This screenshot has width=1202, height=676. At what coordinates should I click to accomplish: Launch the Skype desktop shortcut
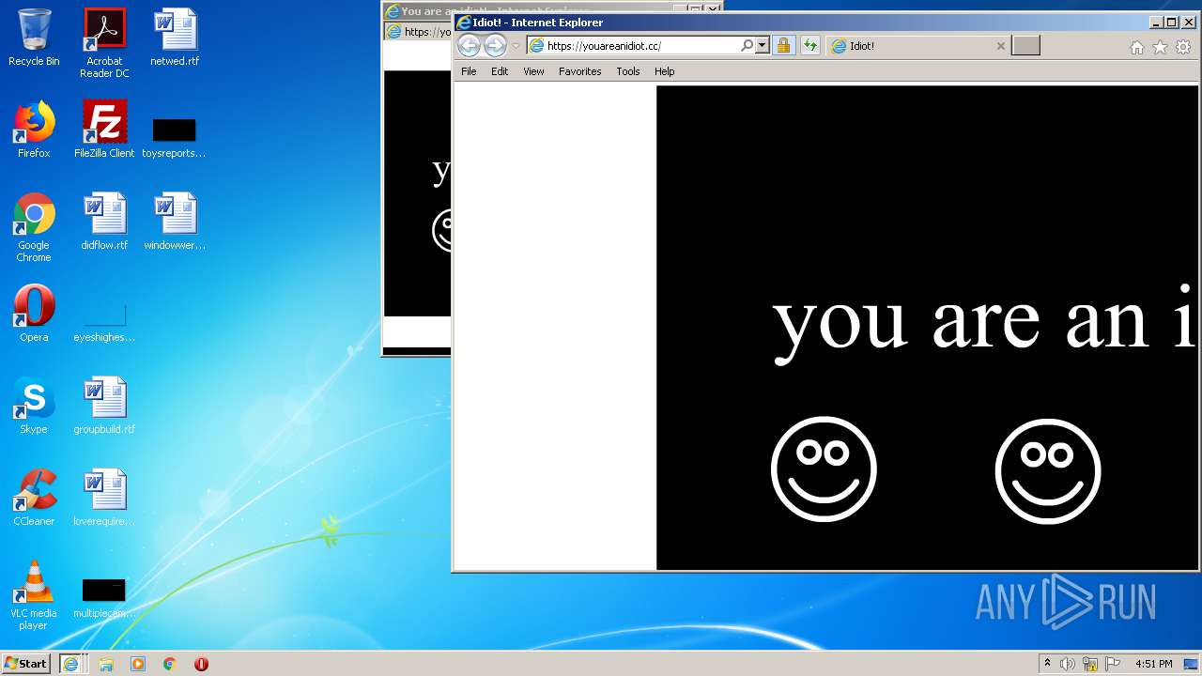coord(34,406)
